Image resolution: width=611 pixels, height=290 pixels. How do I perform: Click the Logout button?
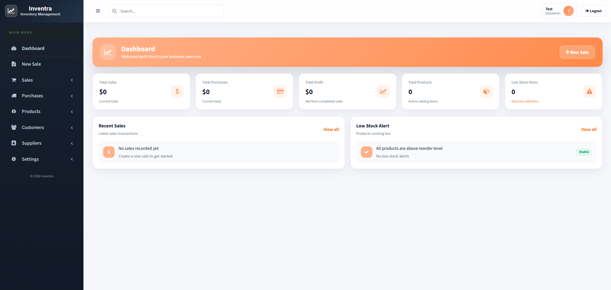593,11
